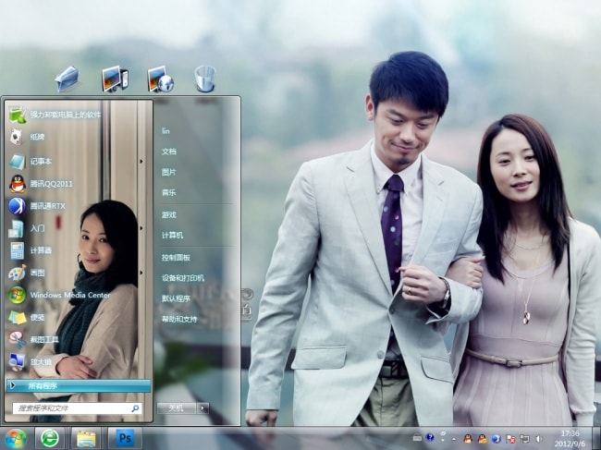Open 控制面板 Control Panel
The height and width of the screenshot is (450, 601).
[176, 257]
